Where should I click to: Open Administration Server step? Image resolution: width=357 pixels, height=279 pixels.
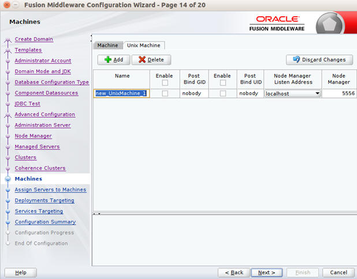(x=43, y=125)
